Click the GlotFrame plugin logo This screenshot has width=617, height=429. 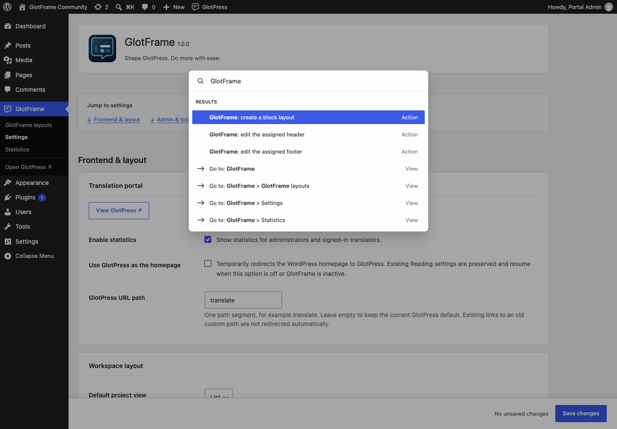(x=102, y=48)
